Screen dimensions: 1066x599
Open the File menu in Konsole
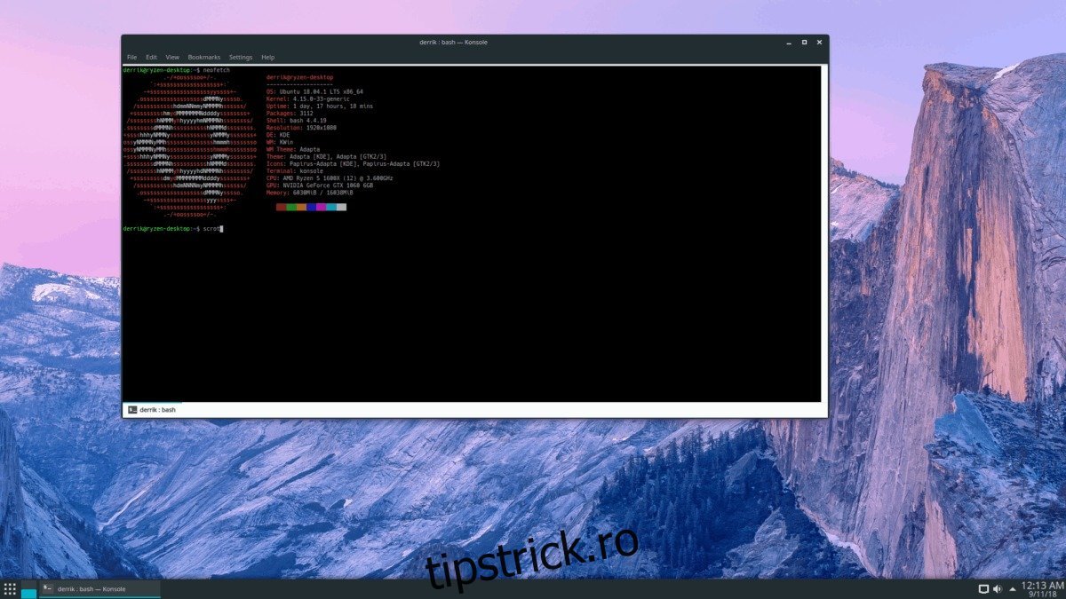131,56
